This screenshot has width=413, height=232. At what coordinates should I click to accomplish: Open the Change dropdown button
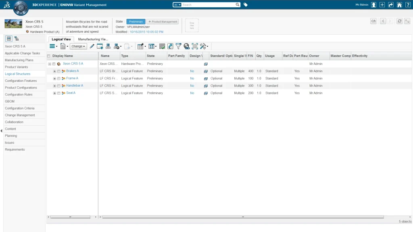tap(78, 46)
